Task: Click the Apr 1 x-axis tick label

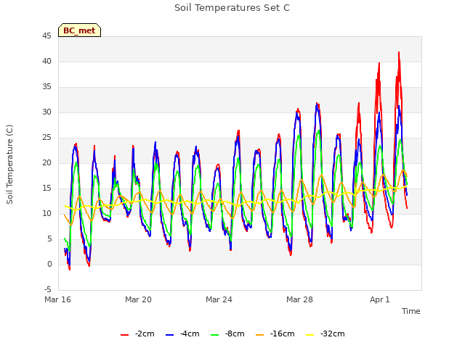Action: pos(380,299)
